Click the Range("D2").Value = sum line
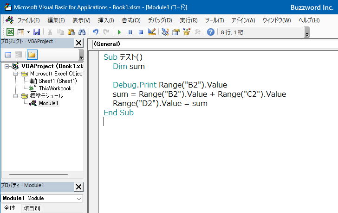The width and height of the screenshot is (338, 213). [x=160, y=103]
